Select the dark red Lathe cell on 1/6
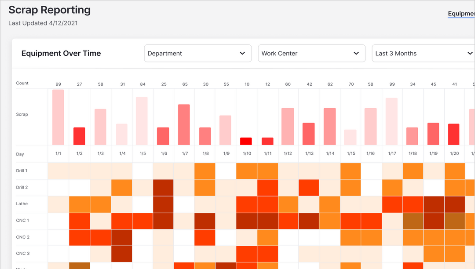Image resolution: width=475 pixels, height=269 pixels. (163, 204)
